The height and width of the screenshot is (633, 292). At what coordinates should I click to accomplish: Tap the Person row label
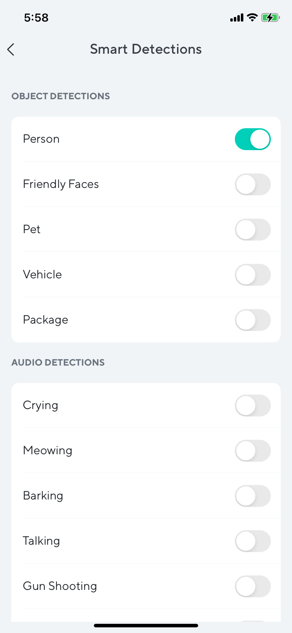pos(41,139)
